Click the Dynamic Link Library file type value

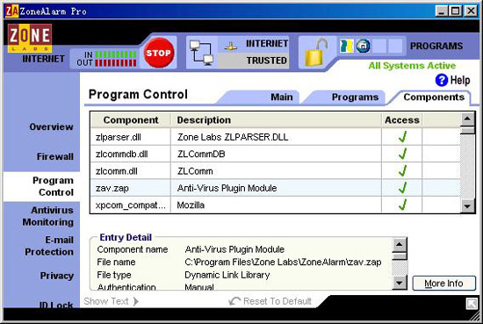pos(227,275)
